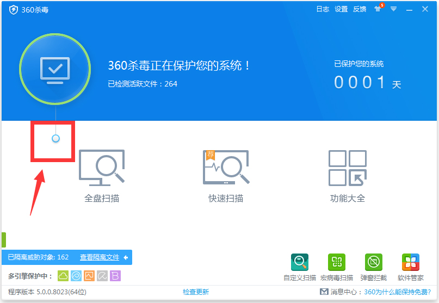Expand the title bar dropdown menu arrow
Screen dimensions: 439x303
point(393,9)
